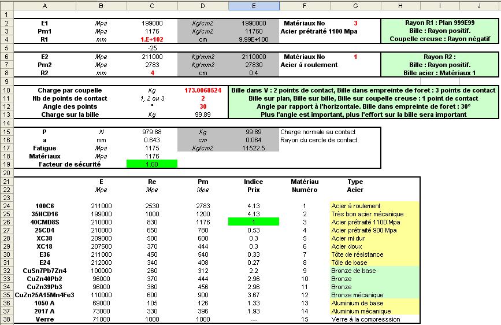This screenshot has height=325, width=501.
Task: Select the Fatigue value 1175
Action: click(x=152, y=148)
